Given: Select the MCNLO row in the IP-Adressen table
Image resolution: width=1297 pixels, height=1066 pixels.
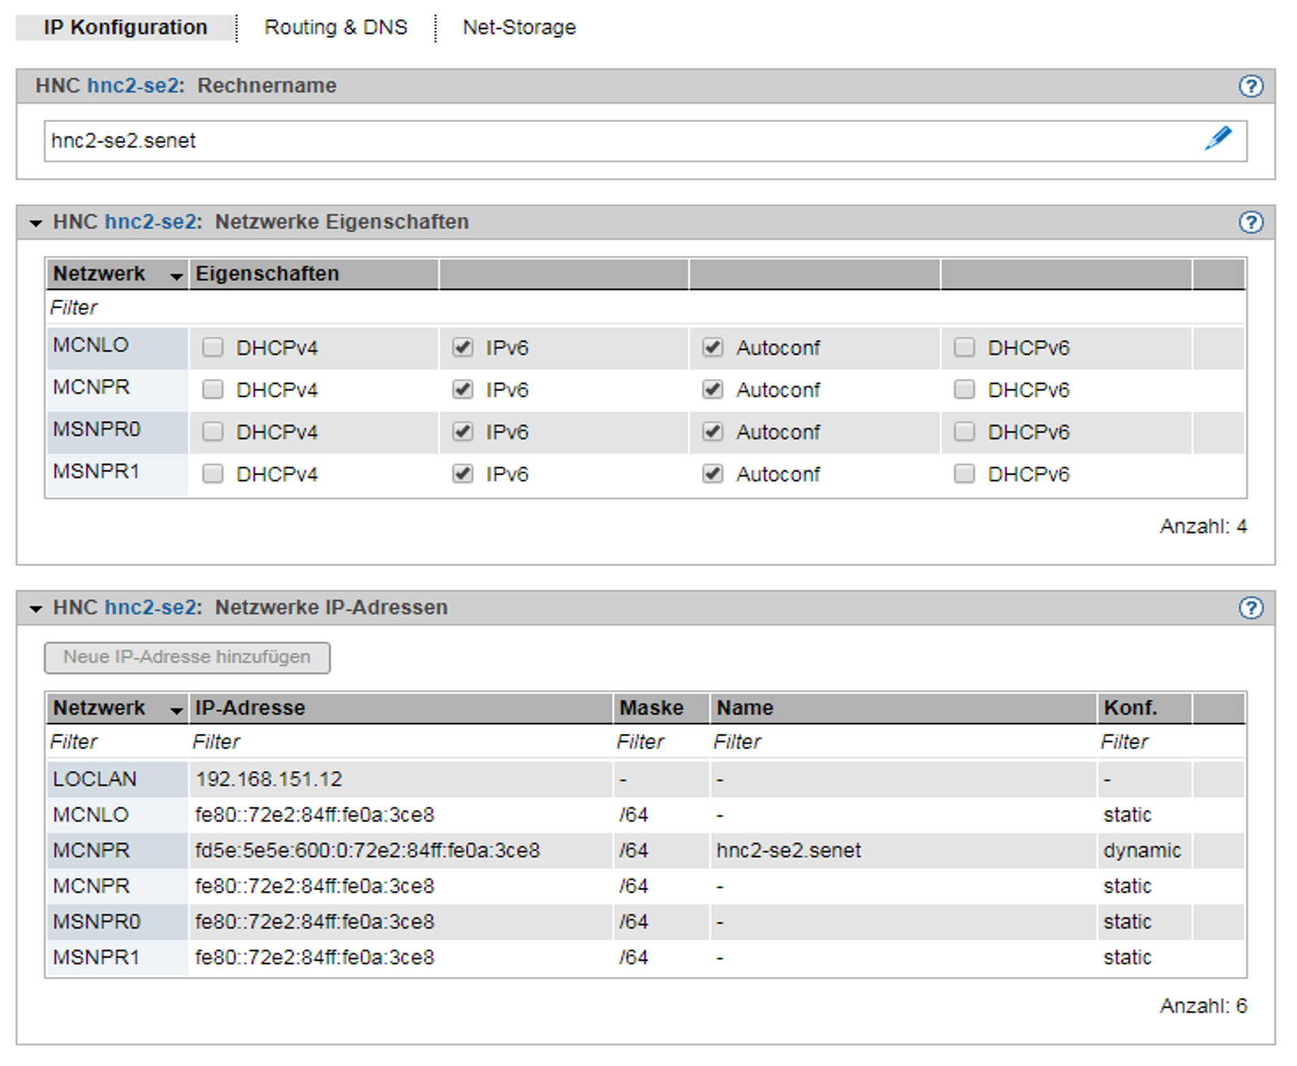Looking at the screenshot, I should pos(645,815).
